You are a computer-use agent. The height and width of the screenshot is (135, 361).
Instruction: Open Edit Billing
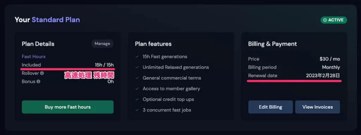[270, 107]
